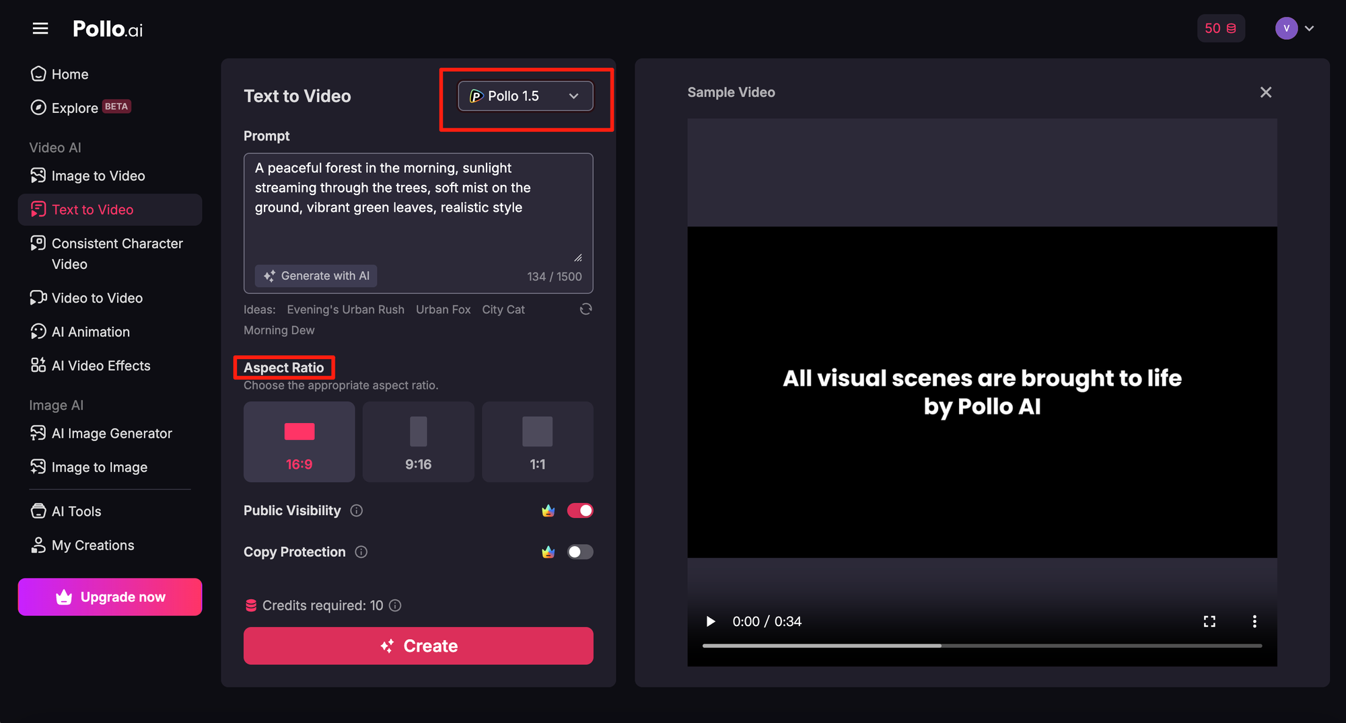
Task: Click the Pollo.ai logo
Action: (108, 29)
